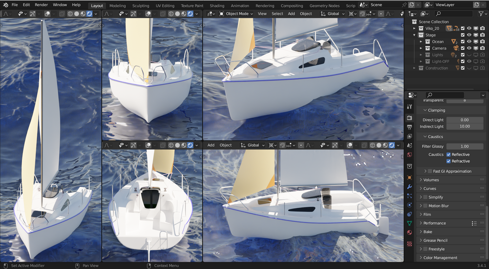Click Object in bottom-right viewport header

tap(225, 145)
